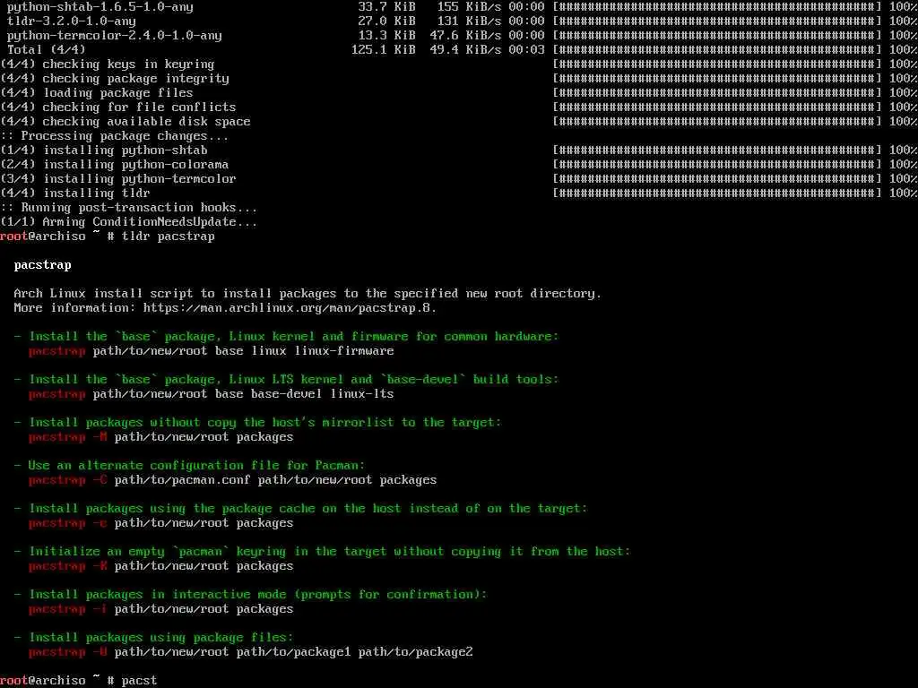Image resolution: width=918 pixels, height=688 pixels.
Task: Click the text 'python-shtab-1.6.5-1.0-any'
Action: click(x=100, y=7)
